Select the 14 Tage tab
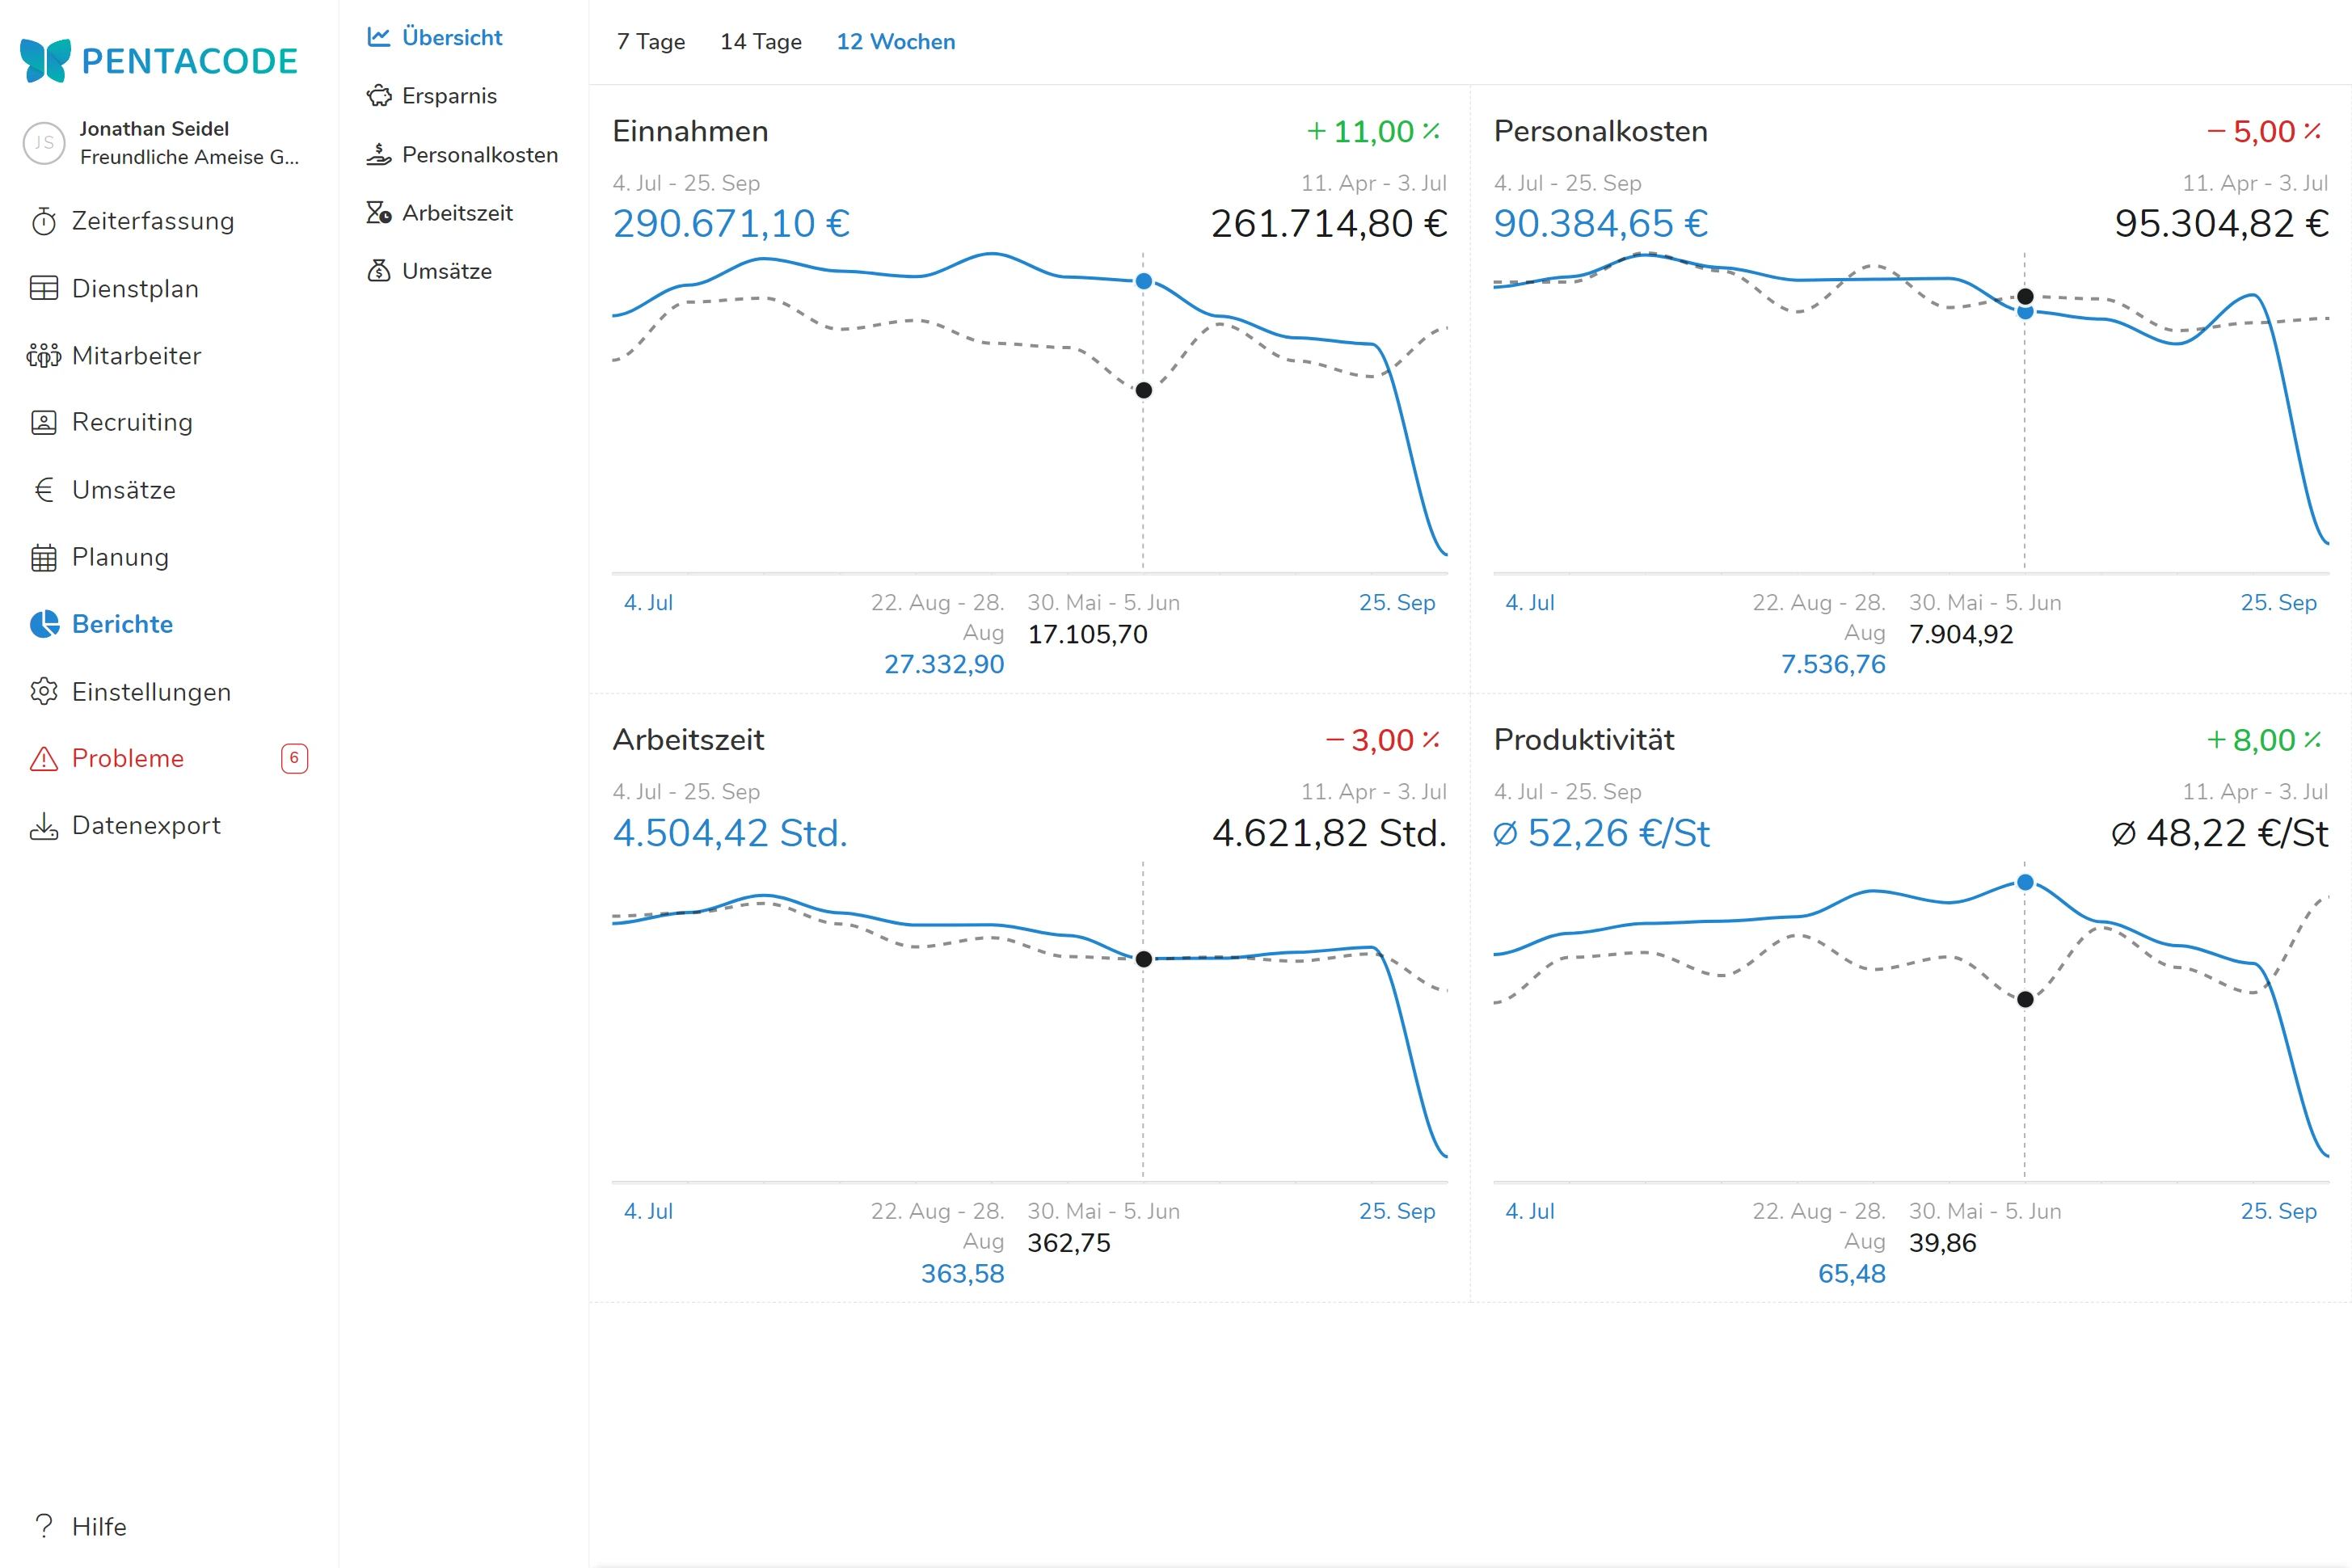The height and width of the screenshot is (1568, 2352). click(761, 42)
